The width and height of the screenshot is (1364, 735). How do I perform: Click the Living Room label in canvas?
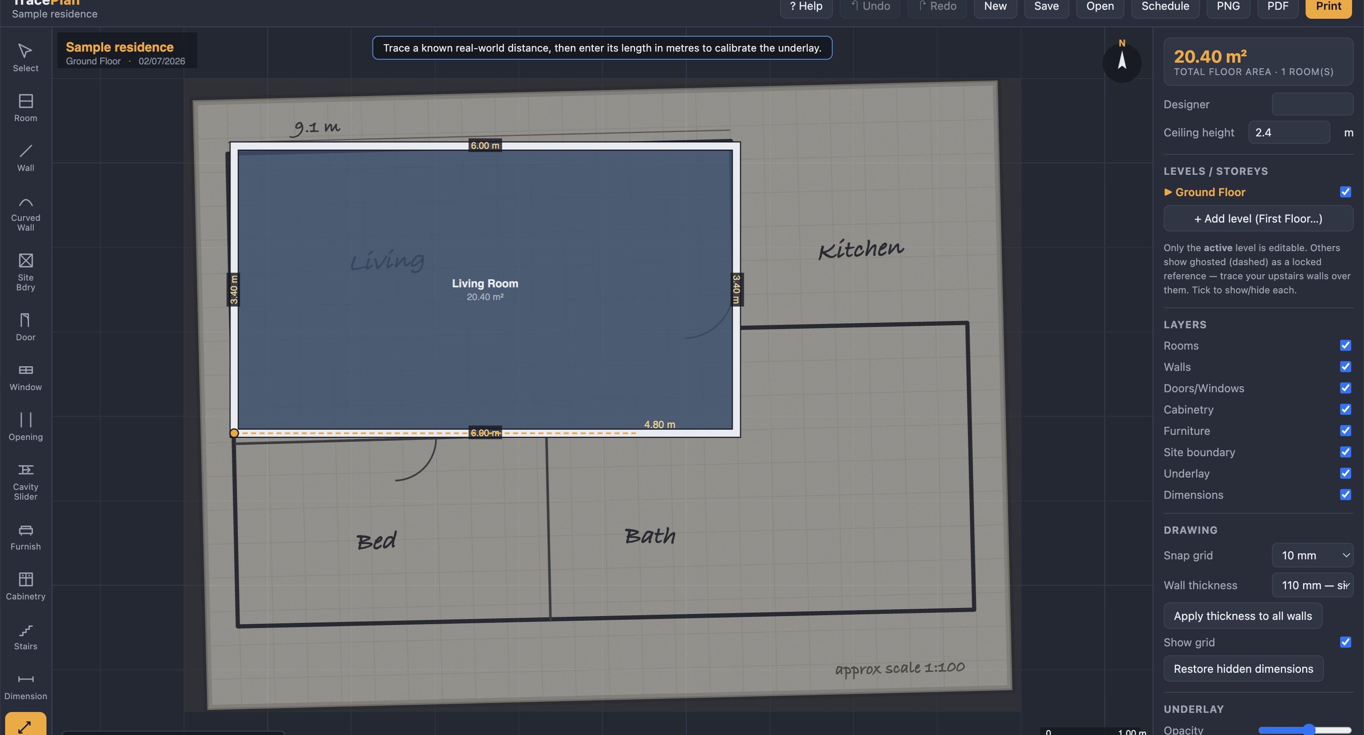(485, 284)
